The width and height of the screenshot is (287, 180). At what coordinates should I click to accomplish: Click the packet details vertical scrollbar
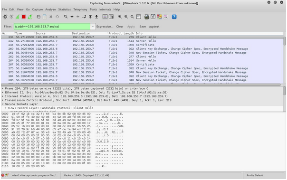click(x=285, y=91)
